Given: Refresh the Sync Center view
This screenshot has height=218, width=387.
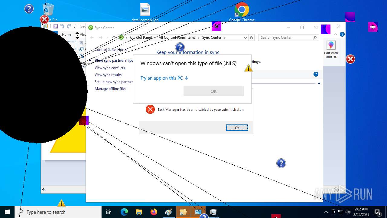Looking at the screenshot, I should click(x=252, y=38).
